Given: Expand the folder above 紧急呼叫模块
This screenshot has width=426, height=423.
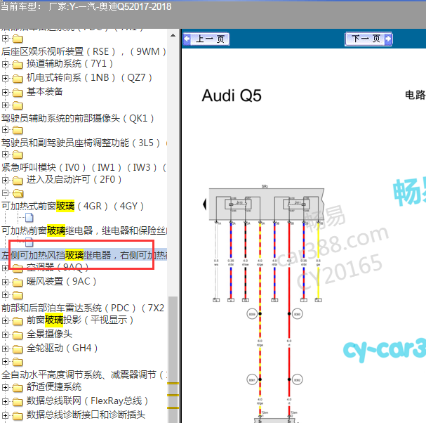Looking at the screenshot, I should [5, 155].
